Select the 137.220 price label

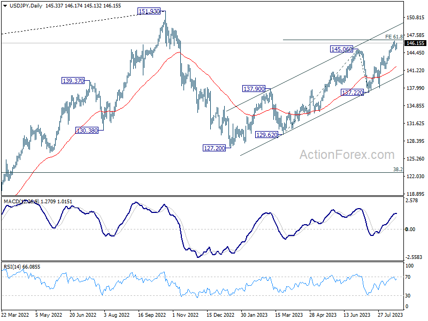(353, 93)
